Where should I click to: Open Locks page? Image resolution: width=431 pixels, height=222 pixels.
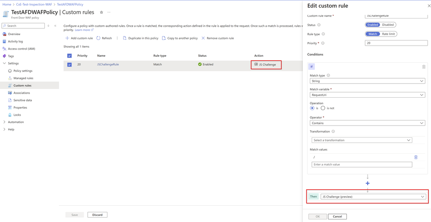pyautogui.click(x=17, y=115)
